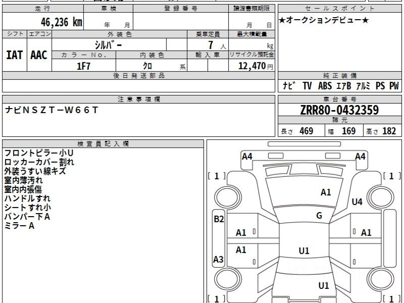Select the カラーNo. header cell
The image size is (404, 303).
84,55
